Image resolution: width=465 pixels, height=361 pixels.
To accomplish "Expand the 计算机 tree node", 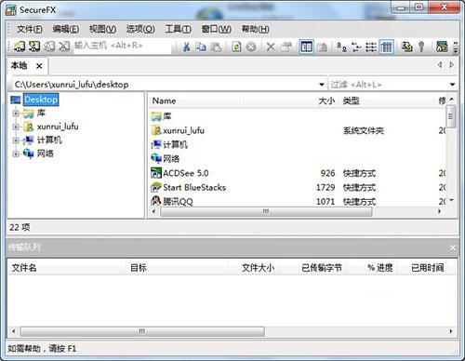I will [x=16, y=140].
